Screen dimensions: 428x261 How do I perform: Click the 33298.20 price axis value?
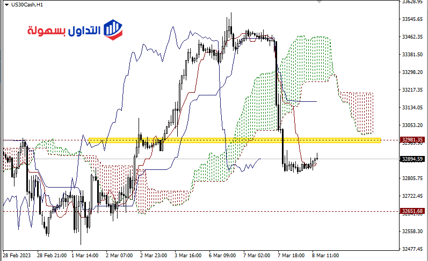point(412,72)
